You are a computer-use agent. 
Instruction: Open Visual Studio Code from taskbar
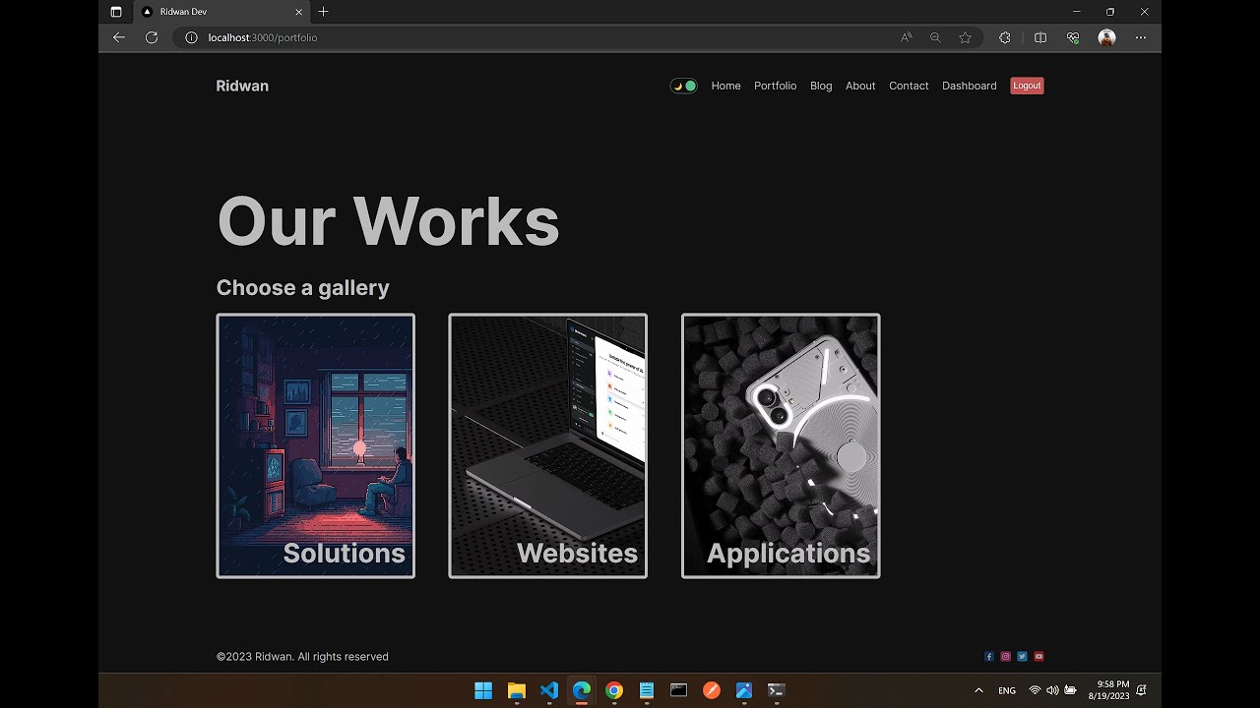[x=549, y=690]
